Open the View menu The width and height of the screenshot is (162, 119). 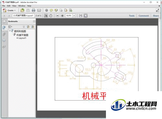click(x=14, y=6)
